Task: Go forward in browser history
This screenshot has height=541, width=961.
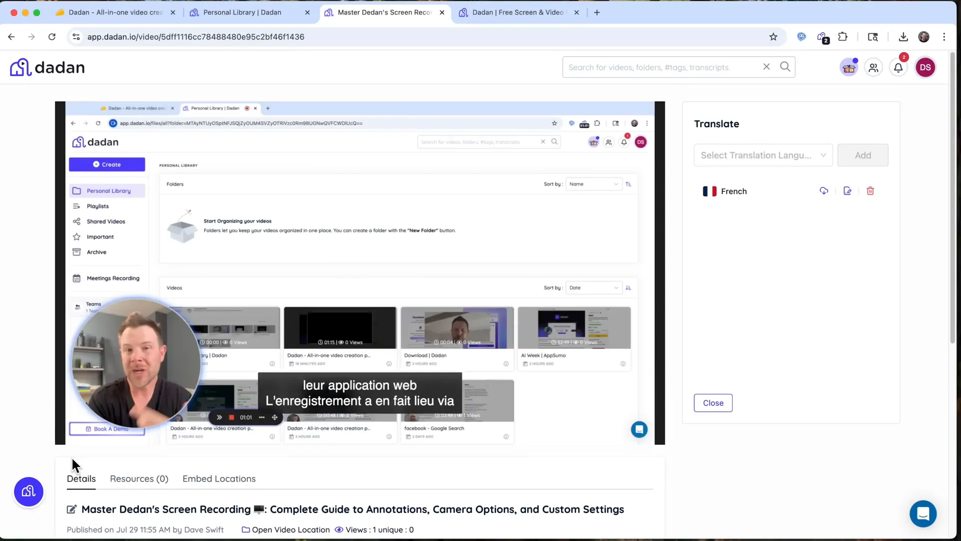Action: 32,37
